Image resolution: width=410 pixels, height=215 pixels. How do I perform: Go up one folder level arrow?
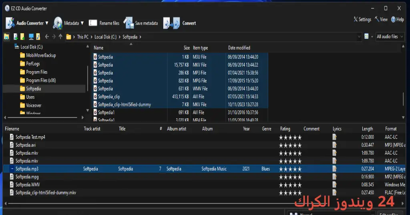pos(60,37)
